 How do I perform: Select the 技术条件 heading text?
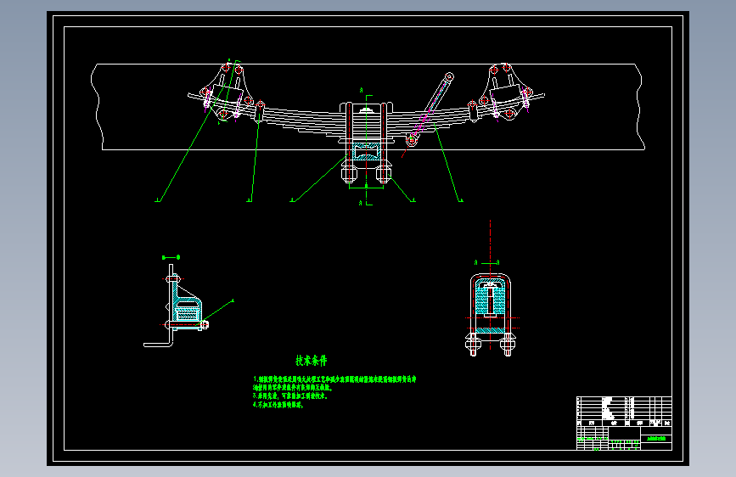(x=312, y=361)
